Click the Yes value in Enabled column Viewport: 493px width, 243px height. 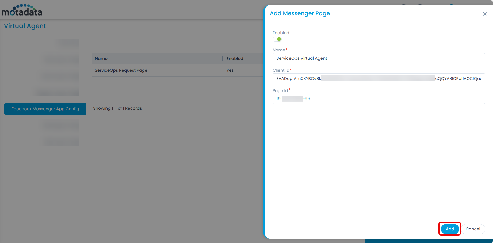(x=230, y=70)
